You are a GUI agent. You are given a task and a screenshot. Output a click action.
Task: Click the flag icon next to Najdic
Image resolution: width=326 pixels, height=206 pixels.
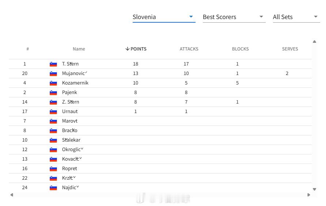pos(53,188)
